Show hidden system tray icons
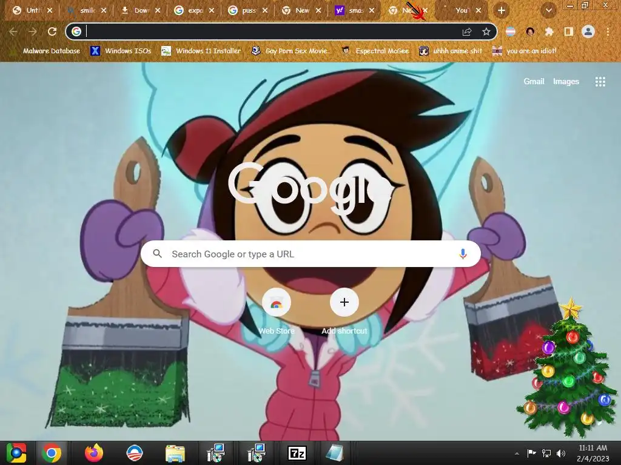Image resolution: width=621 pixels, height=465 pixels. click(517, 453)
